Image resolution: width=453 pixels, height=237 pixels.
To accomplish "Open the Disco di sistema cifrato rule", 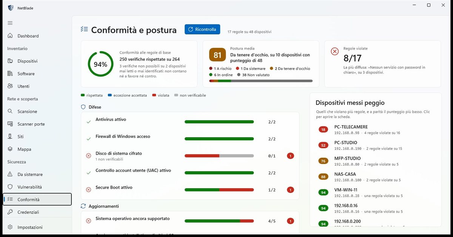I will coord(190,156).
